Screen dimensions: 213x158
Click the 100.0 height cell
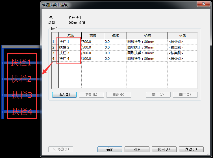92,59
